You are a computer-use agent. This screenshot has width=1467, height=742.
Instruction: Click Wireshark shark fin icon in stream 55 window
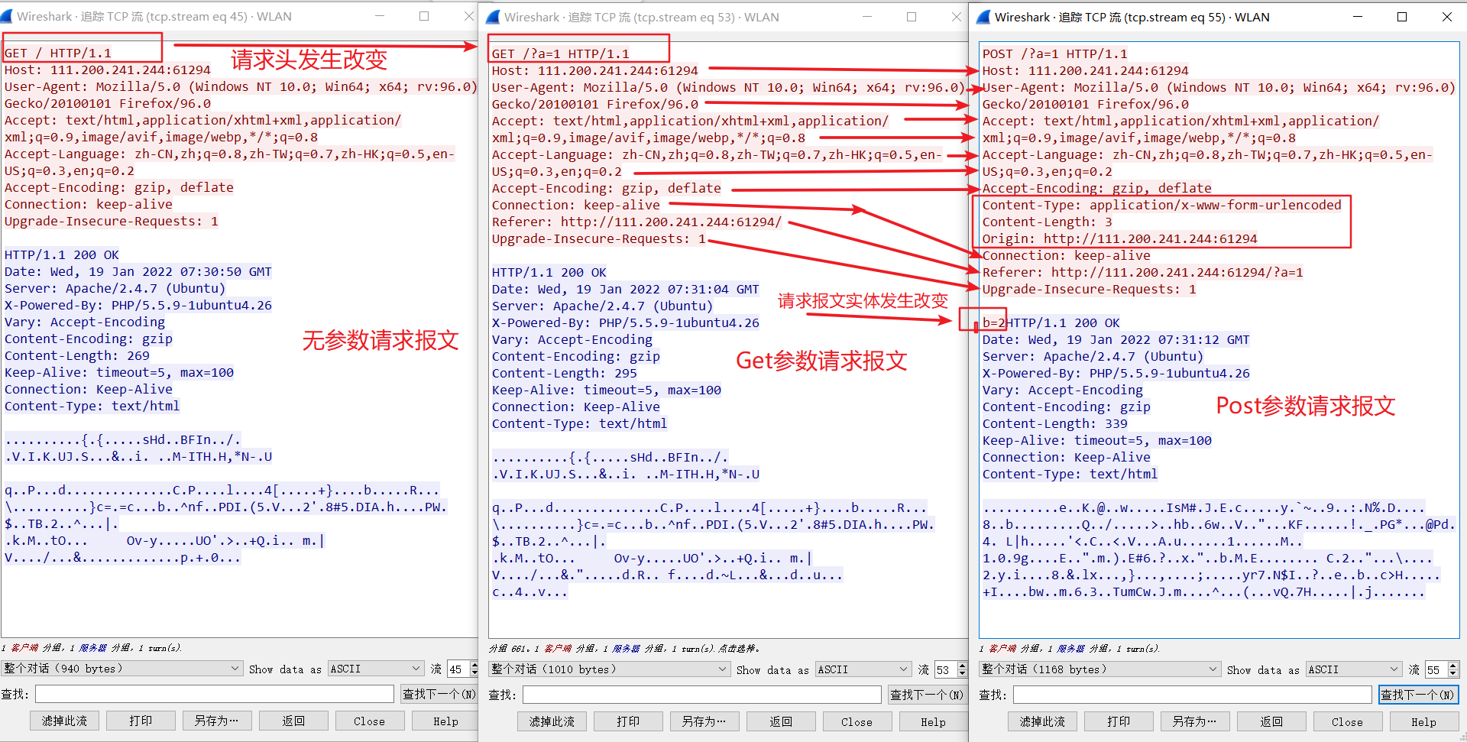pos(984,17)
